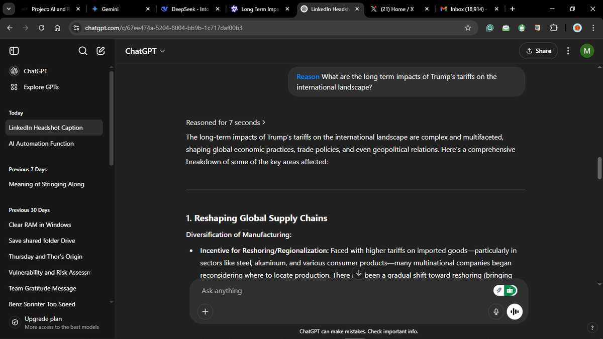The height and width of the screenshot is (339, 603).
Task: Expand the Reasoned for 7 seconds details
Action: [226, 123]
